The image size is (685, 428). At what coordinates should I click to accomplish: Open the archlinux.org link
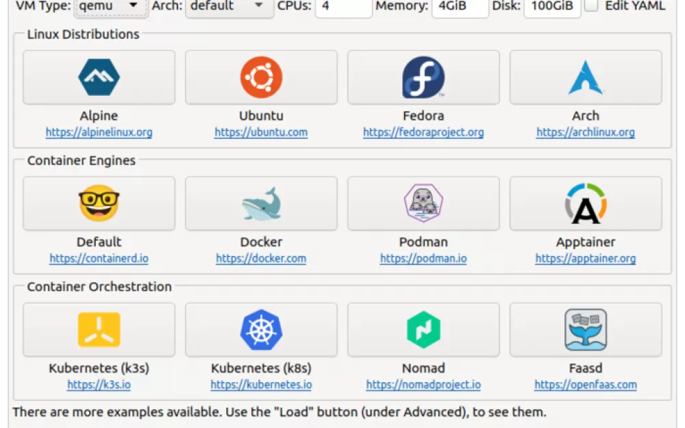pos(586,132)
